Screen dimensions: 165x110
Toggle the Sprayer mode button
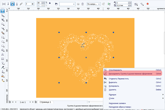click(12, 4)
